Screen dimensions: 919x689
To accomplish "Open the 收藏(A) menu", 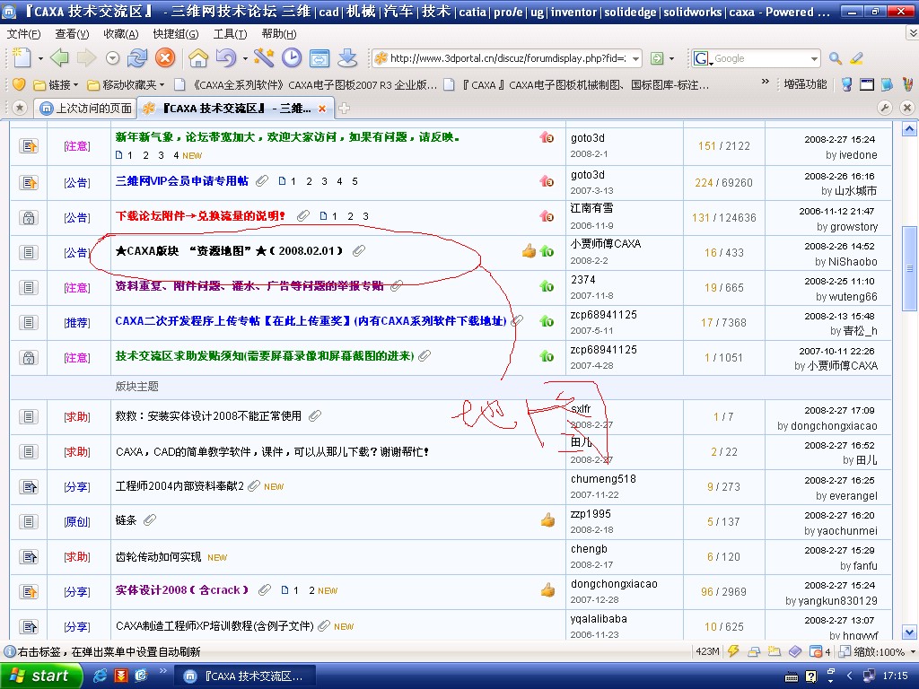I will pos(121,34).
